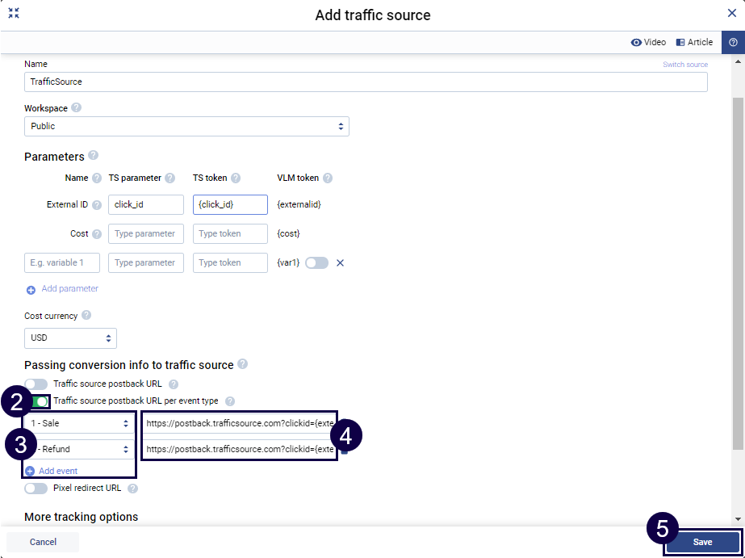Open the help question mark icon in header
Image resolution: width=745 pixels, height=558 pixels.
[733, 43]
